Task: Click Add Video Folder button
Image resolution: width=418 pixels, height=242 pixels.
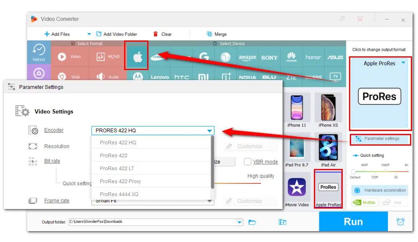Action: pyautogui.click(x=117, y=34)
